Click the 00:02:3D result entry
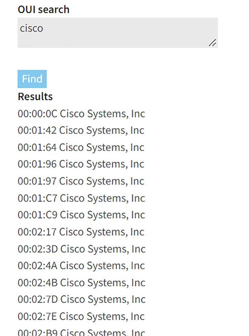Image resolution: width=249 pixels, height=336 pixels. click(x=82, y=249)
